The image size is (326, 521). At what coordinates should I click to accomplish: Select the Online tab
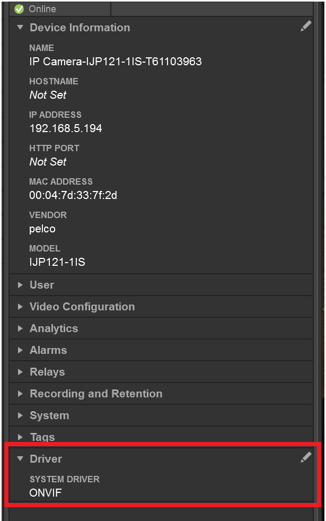coord(60,8)
